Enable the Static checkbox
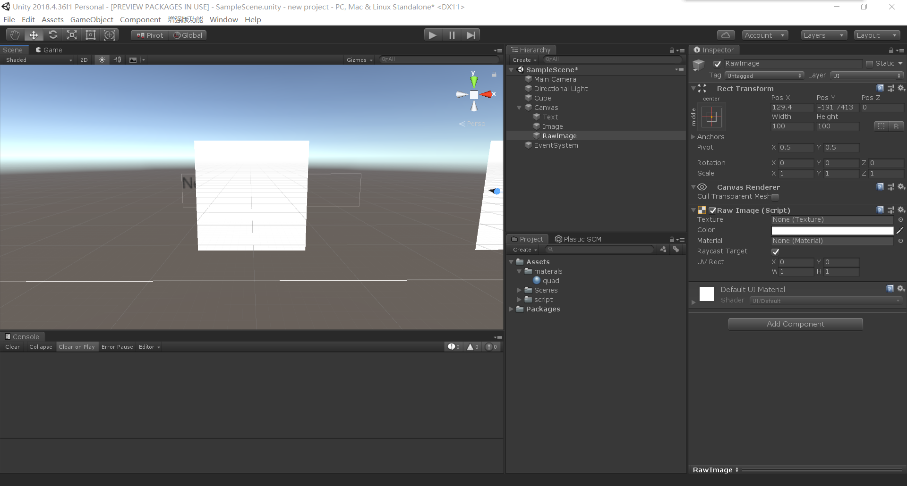The image size is (907, 486). tap(869, 64)
